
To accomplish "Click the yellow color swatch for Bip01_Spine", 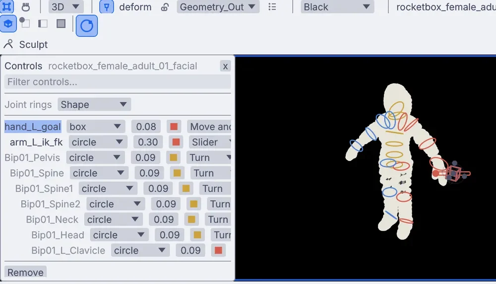I will [x=177, y=173].
